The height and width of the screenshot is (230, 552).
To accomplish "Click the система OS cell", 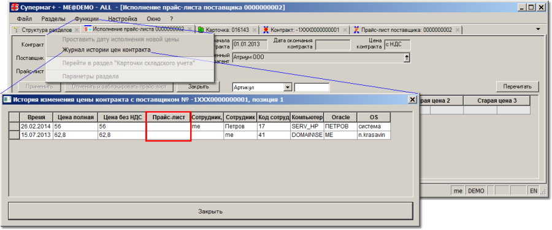I will tap(374, 126).
